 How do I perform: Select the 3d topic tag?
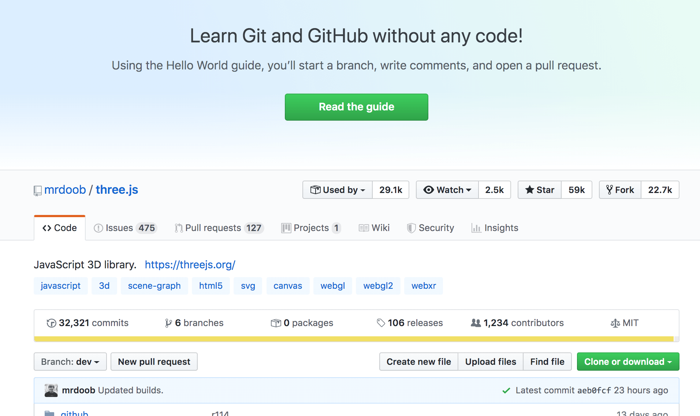pos(104,285)
